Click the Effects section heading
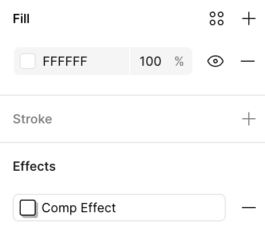The height and width of the screenshot is (233, 265). [x=34, y=166]
